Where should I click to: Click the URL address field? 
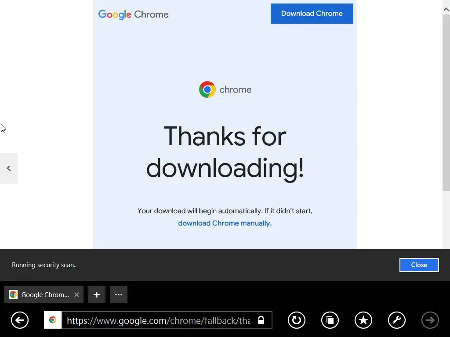tap(158, 320)
